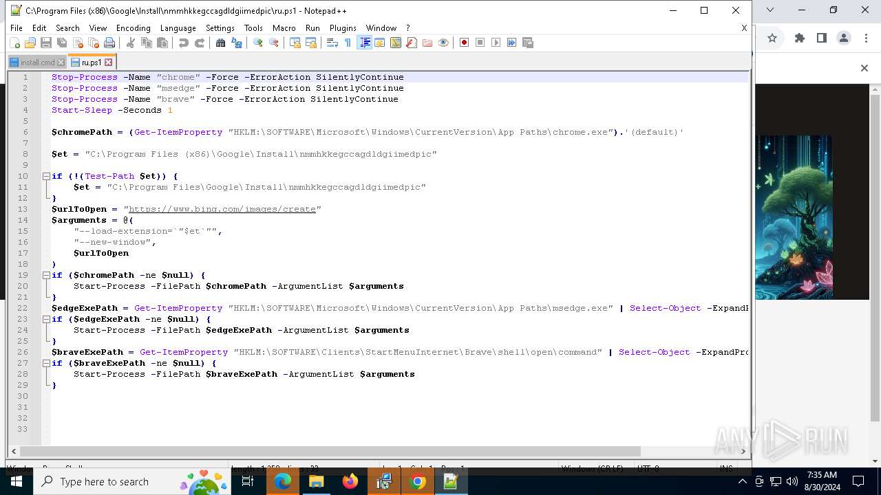This screenshot has width=881, height=495.
Task: Collapse the fold at line 23
Action: point(46,319)
